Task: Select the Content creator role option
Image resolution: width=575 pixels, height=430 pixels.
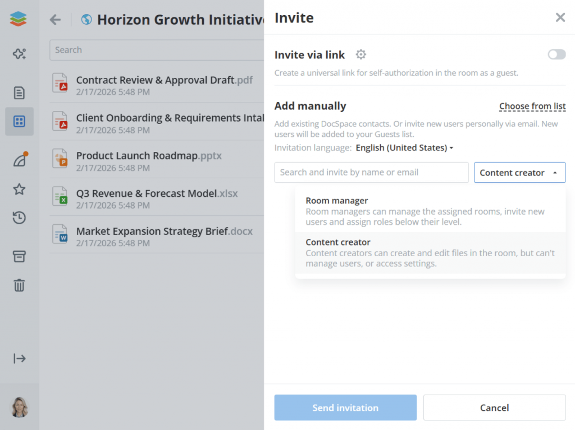Action: [430, 253]
